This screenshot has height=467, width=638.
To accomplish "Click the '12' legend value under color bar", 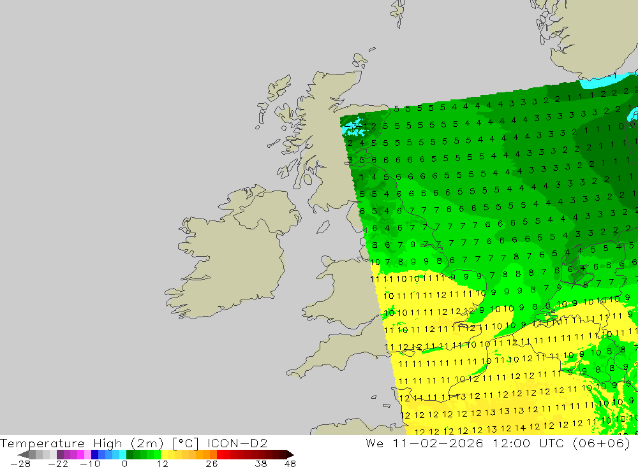I will click(x=162, y=463).
